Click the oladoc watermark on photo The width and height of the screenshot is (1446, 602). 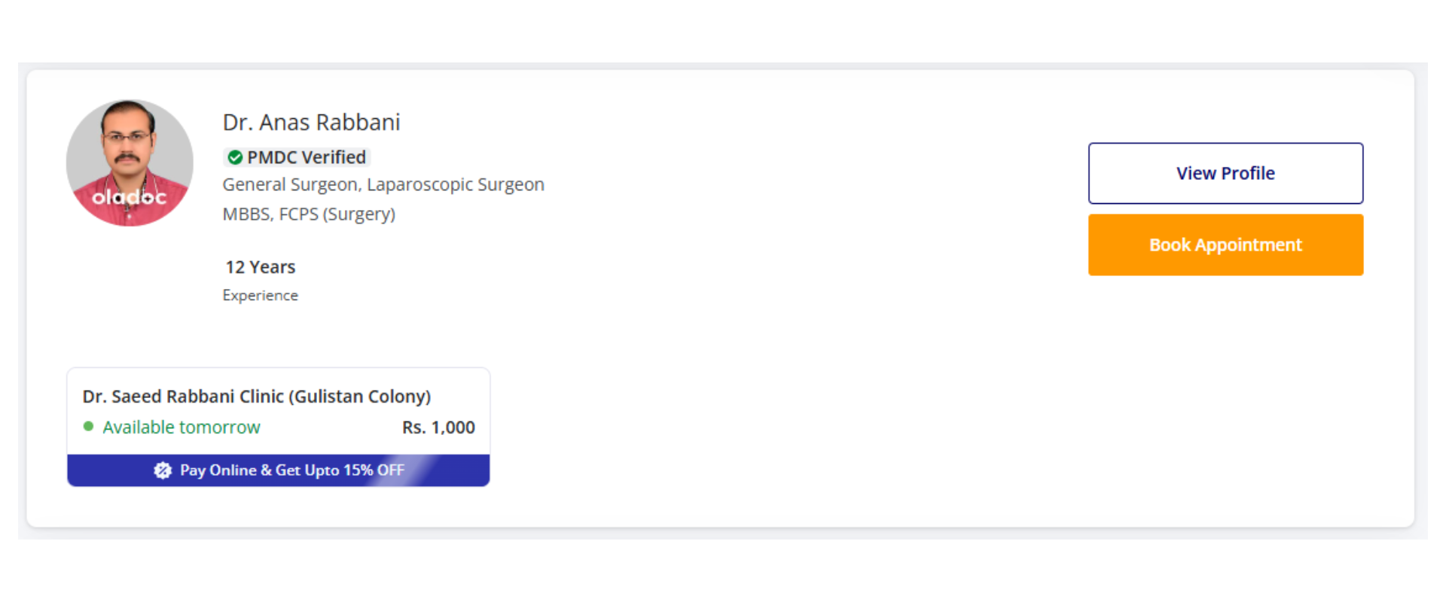(x=129, y=197)
